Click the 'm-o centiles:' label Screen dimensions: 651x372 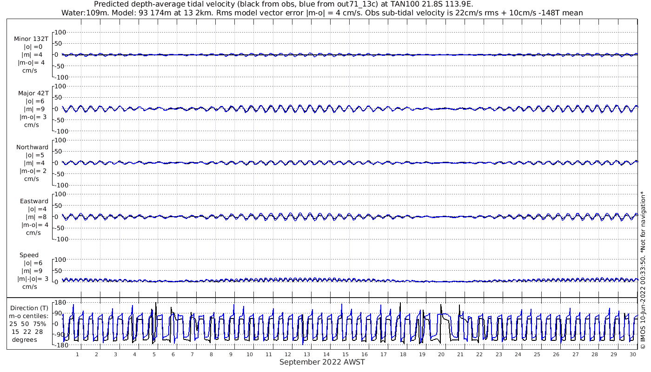[29, 316]
